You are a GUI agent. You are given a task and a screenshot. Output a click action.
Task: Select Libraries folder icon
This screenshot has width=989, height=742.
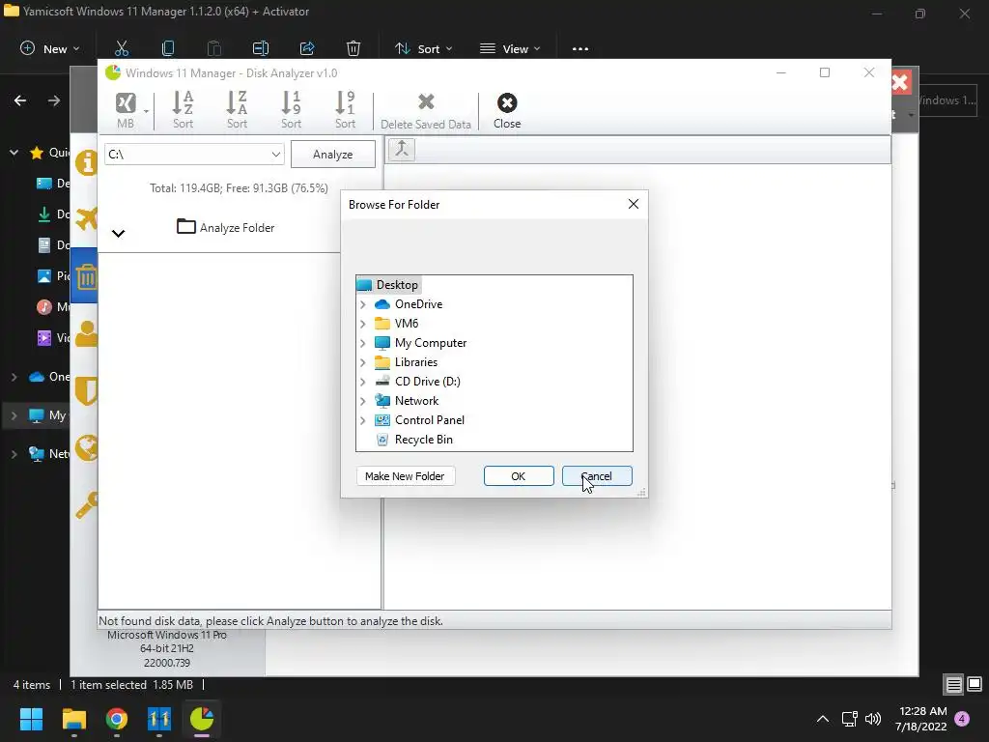(382, 362)
